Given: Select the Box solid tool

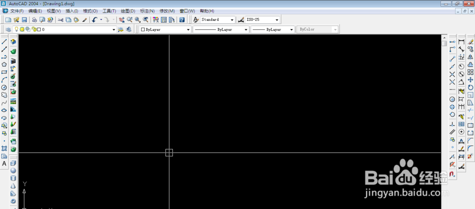Looking at the screenshot, I should click(13, 164).
